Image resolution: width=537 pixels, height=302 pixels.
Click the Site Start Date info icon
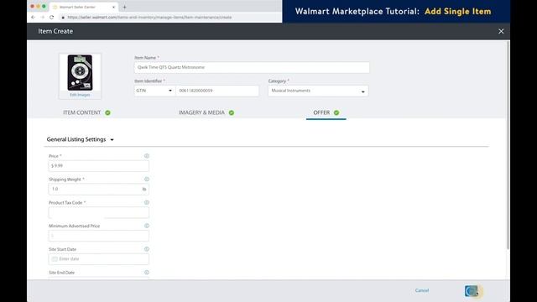(x=147, y=249)
